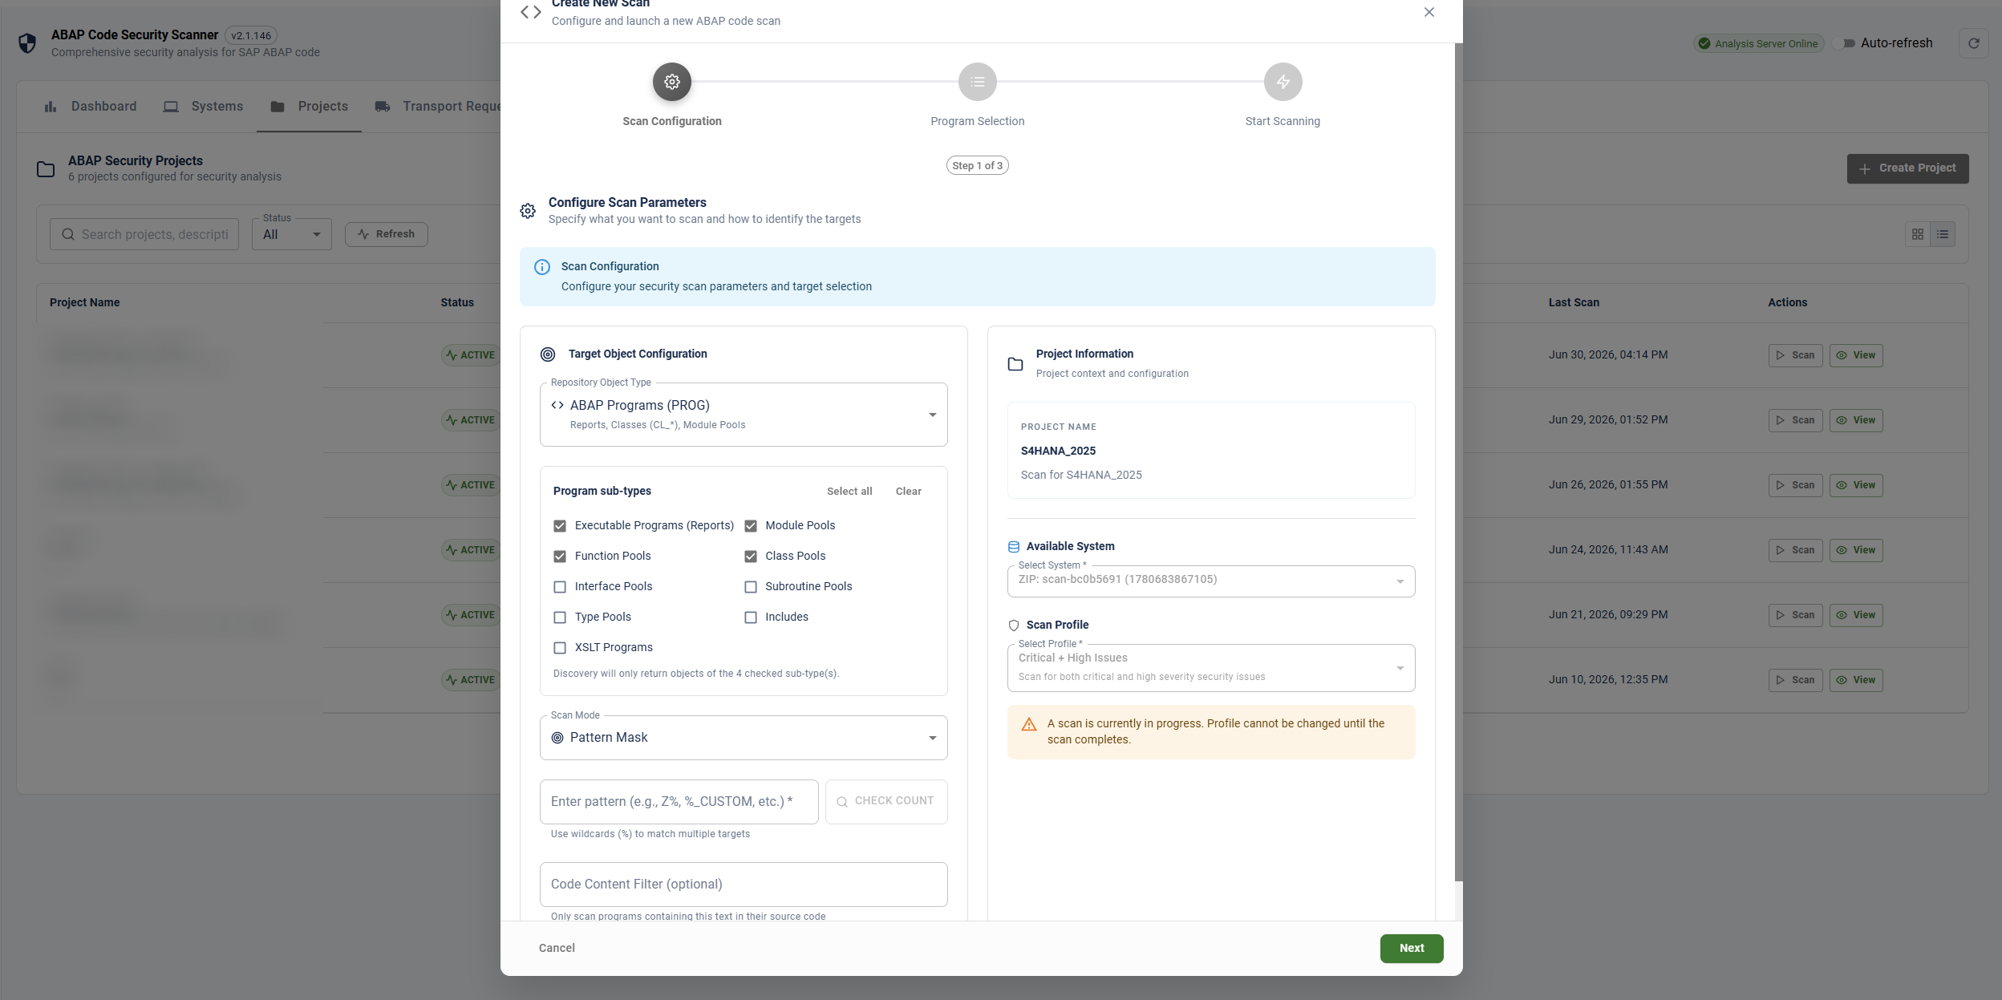The width and height of the screenshot is (2002, 1000).
Task: Click the Project Name column header
Action: pos(84,303)
